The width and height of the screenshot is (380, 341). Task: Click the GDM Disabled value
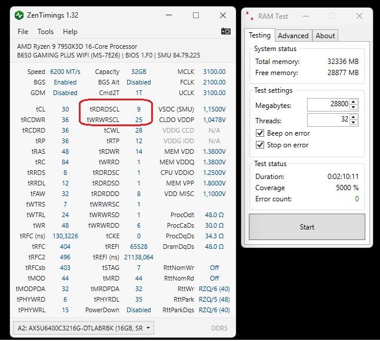pyautogui.click(x=65, y=93)
